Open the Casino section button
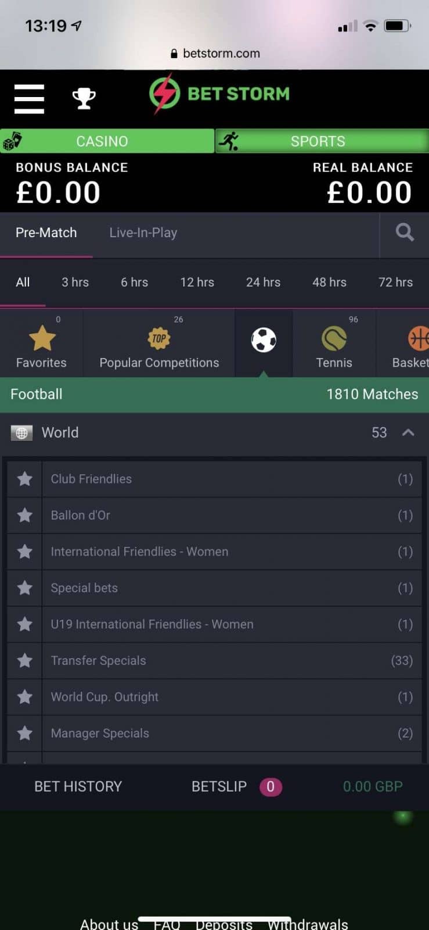Image resolution: width=429 pixels, height=930 pixels. pyautogui.click(x=107, y=141)
